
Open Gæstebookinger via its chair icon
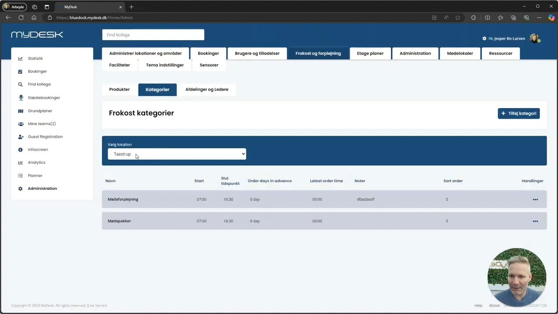tap(20, 98)
